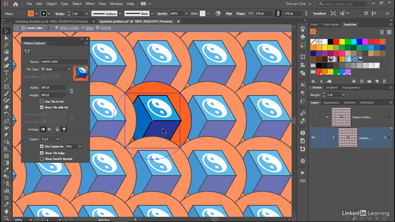
Task: Select Bottom in Front overlap option
Action: pyautogui.click(x=64, y=129)
